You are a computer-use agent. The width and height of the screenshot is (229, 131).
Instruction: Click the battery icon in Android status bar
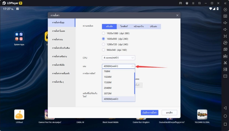tap(218, 9)
